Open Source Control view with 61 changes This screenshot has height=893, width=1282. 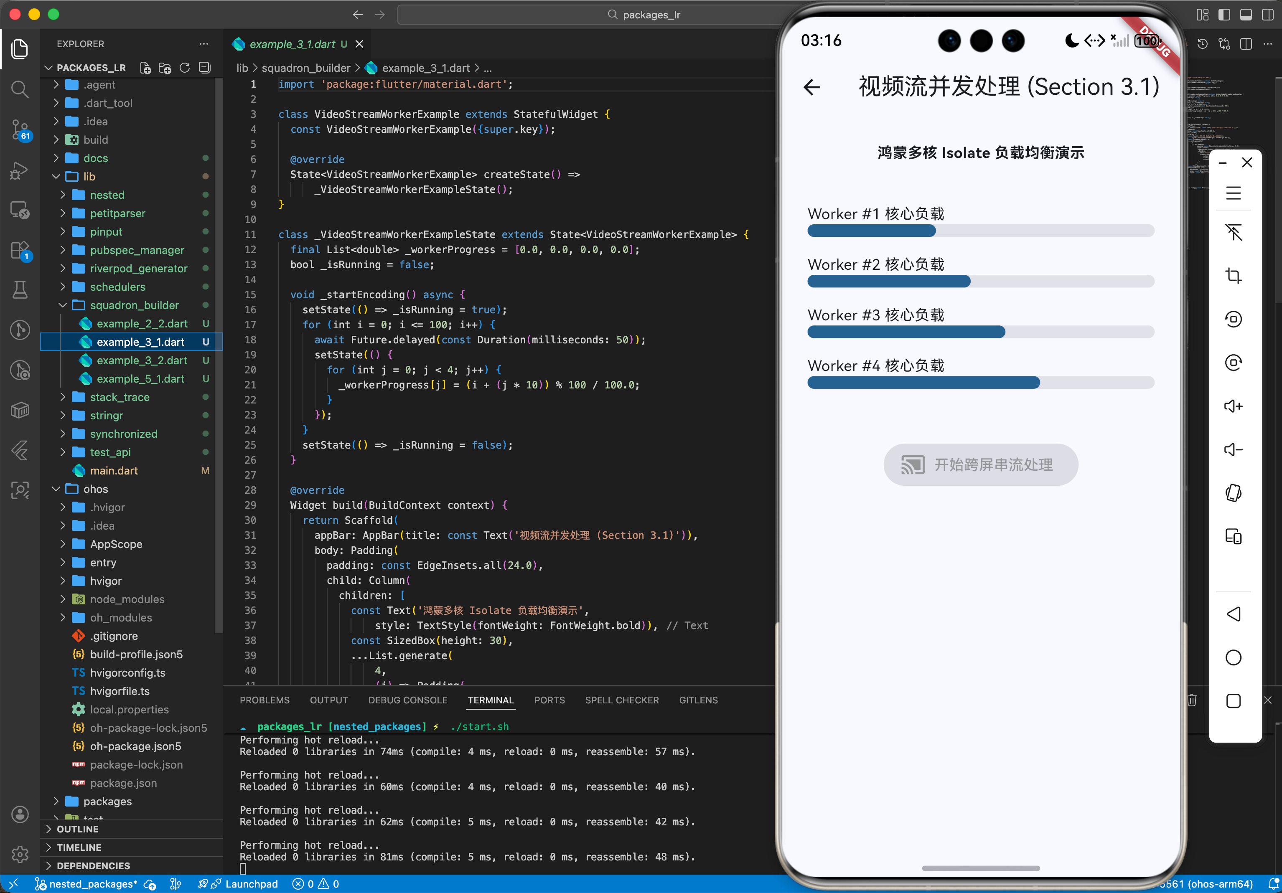coord(20,129)
